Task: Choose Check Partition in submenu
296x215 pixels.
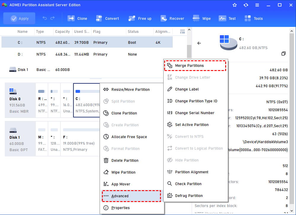Action: click(196, 184)
